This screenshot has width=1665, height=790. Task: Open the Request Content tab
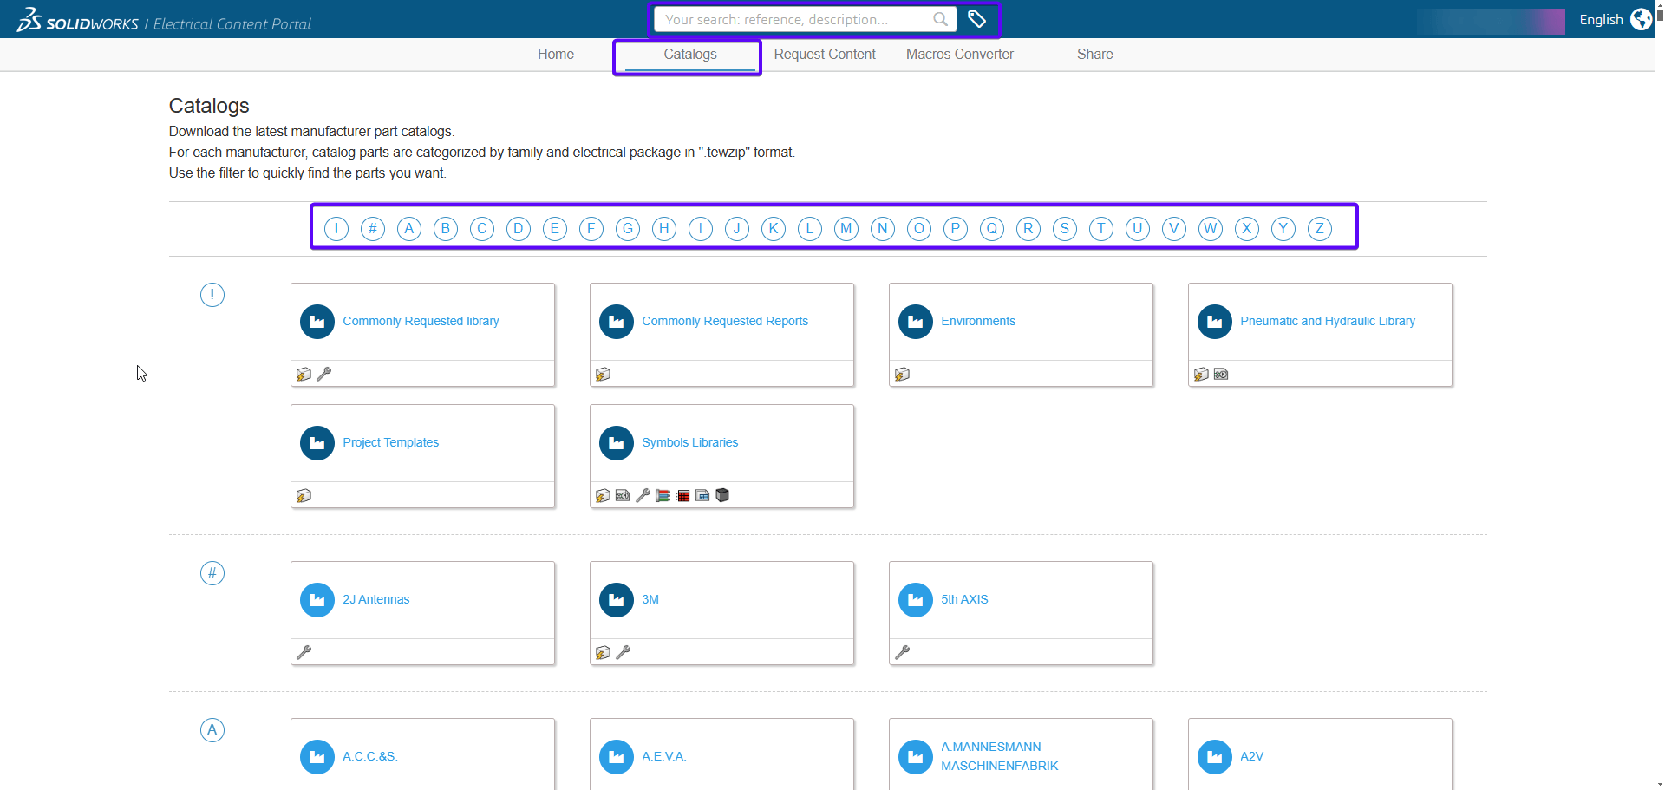825,54
